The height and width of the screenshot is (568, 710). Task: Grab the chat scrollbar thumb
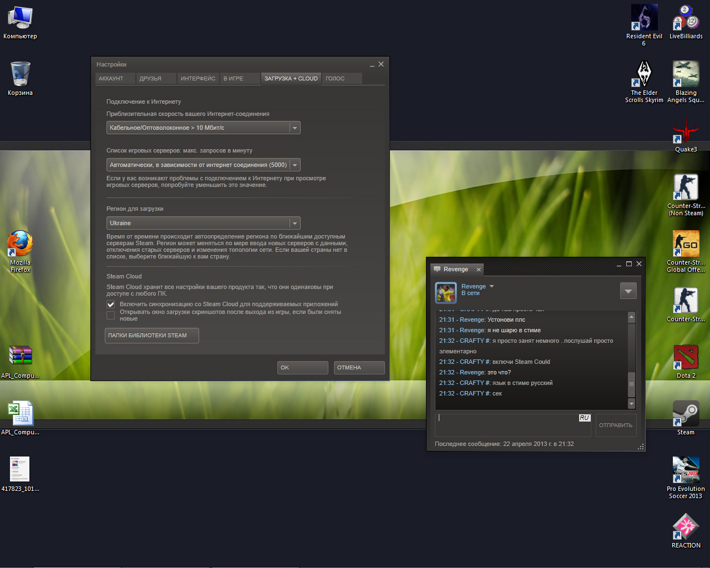click(631, 384)
